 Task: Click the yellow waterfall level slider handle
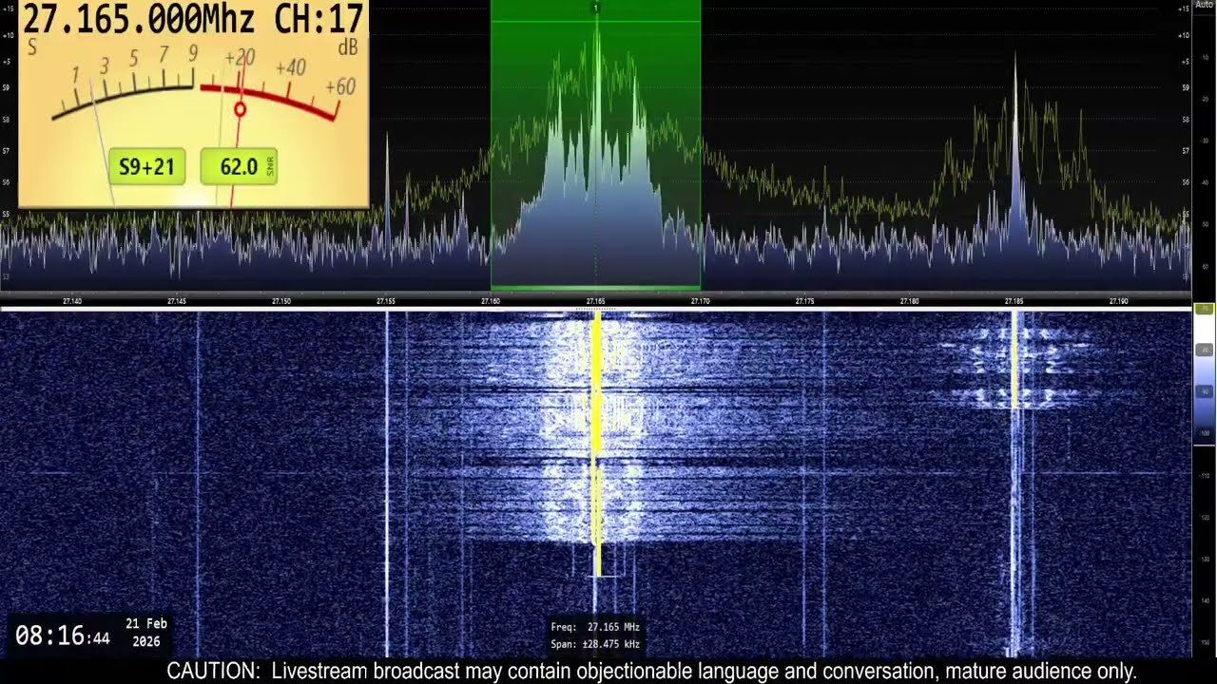(1204, 310)
